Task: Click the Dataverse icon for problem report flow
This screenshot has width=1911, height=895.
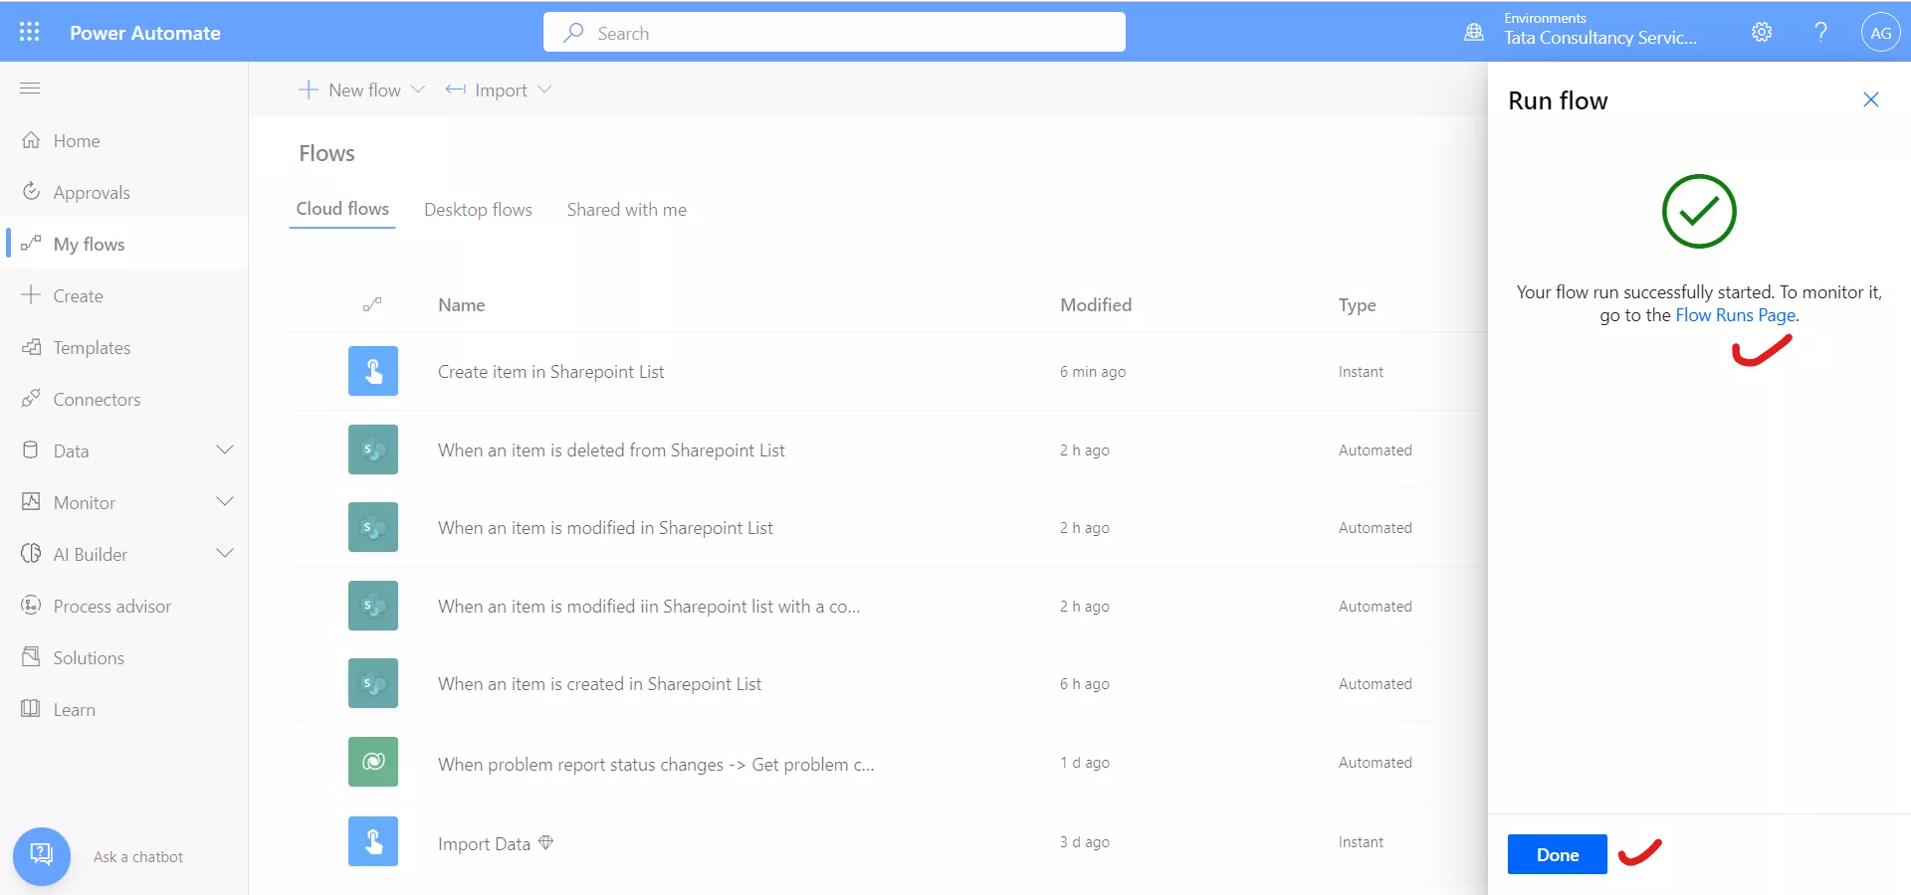Action: pos(373,762)
